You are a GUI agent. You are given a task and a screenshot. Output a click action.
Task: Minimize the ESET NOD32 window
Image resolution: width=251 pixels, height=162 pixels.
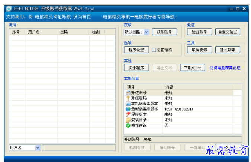[x=231, y=9]
